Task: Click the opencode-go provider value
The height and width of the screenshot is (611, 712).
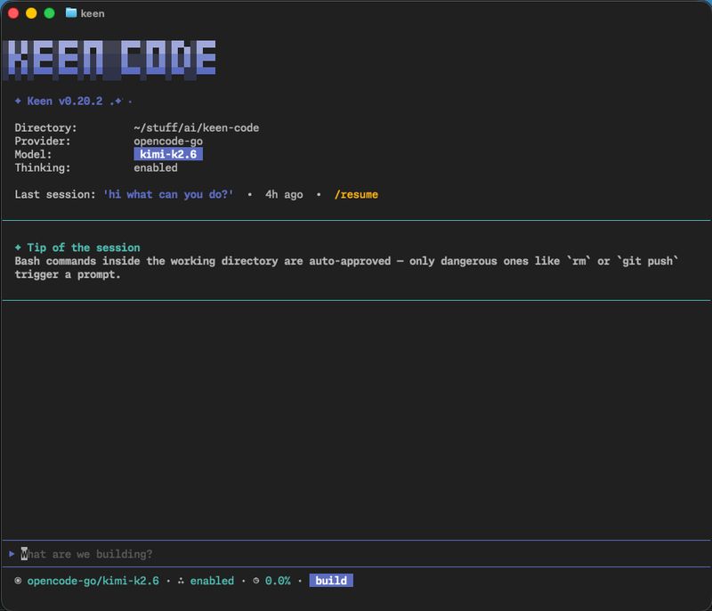Action: click(x=168, y=141)
